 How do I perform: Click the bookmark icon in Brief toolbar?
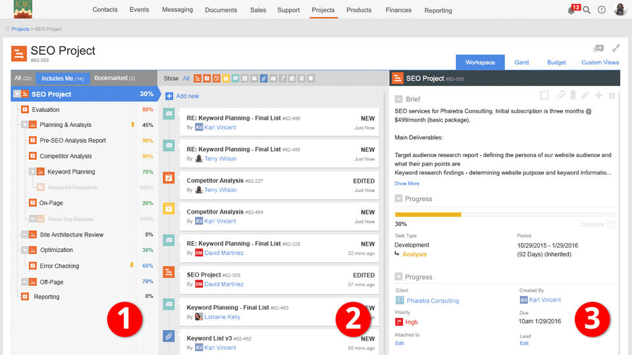pyautogui.click(x=573, y=95)
